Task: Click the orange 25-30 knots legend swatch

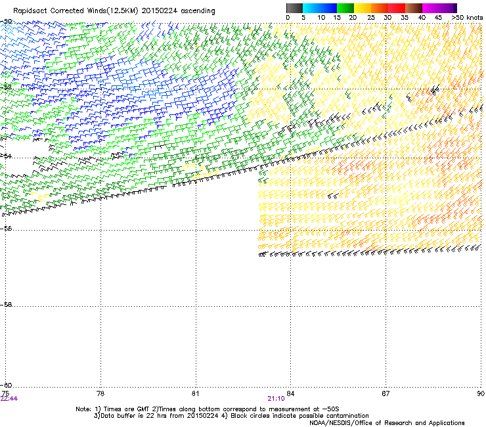Action: pyautogui.click(x=380, y=8)
